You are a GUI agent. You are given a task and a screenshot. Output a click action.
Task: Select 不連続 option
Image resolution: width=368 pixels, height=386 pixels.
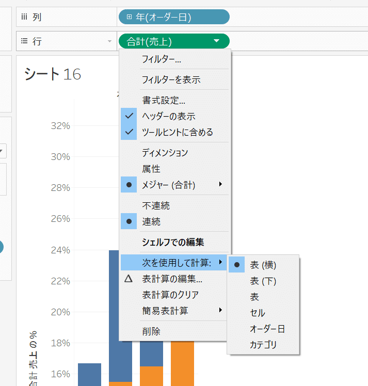click(175, 205)
